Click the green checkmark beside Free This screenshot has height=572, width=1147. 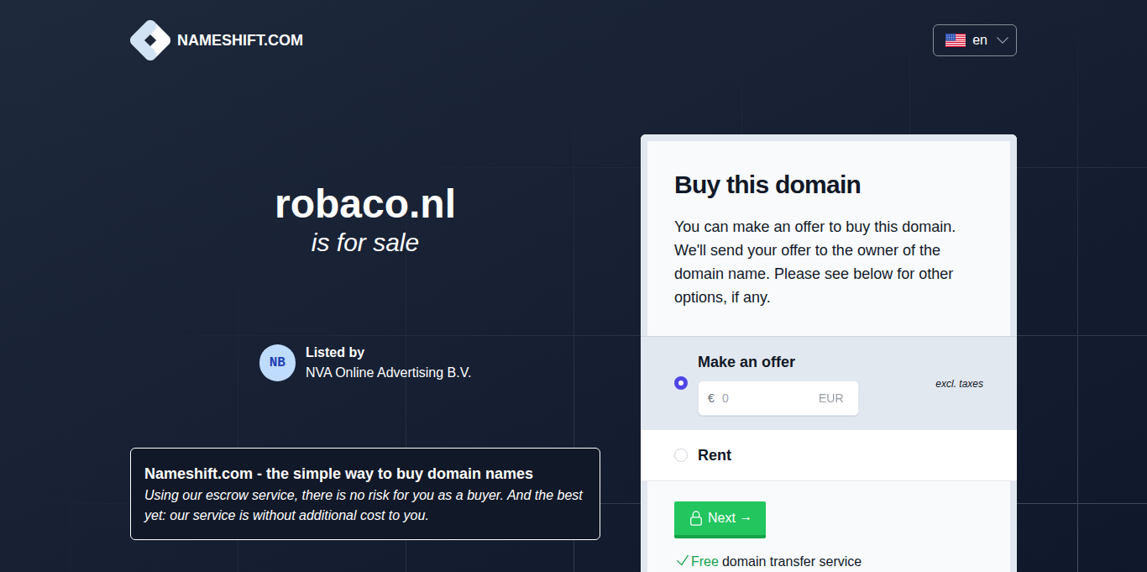tap(682, 561)
